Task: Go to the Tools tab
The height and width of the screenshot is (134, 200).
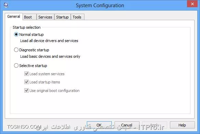Action: click(x=77, y=17)
